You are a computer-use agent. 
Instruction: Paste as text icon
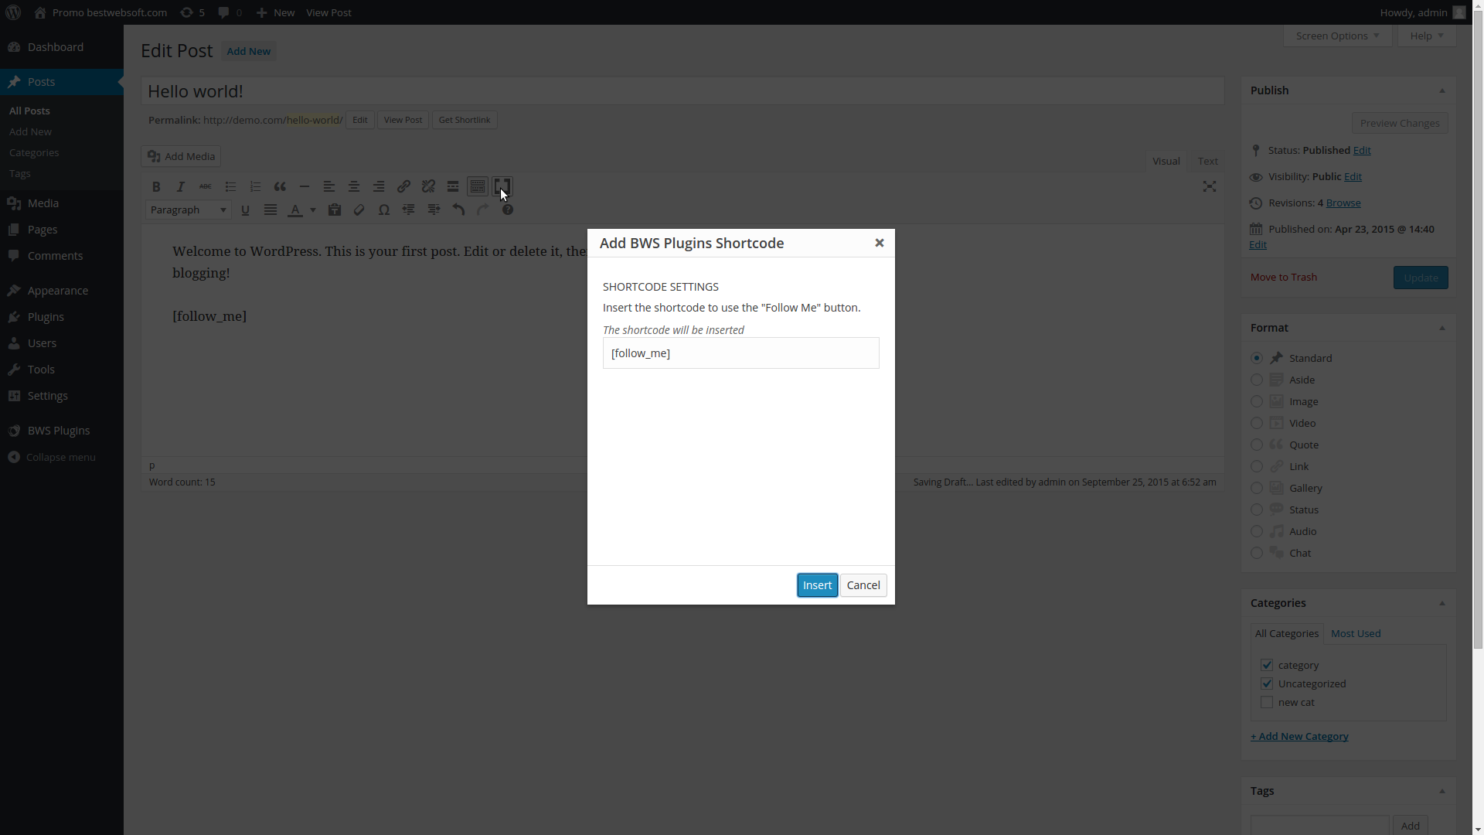click(x=335, y=210)
